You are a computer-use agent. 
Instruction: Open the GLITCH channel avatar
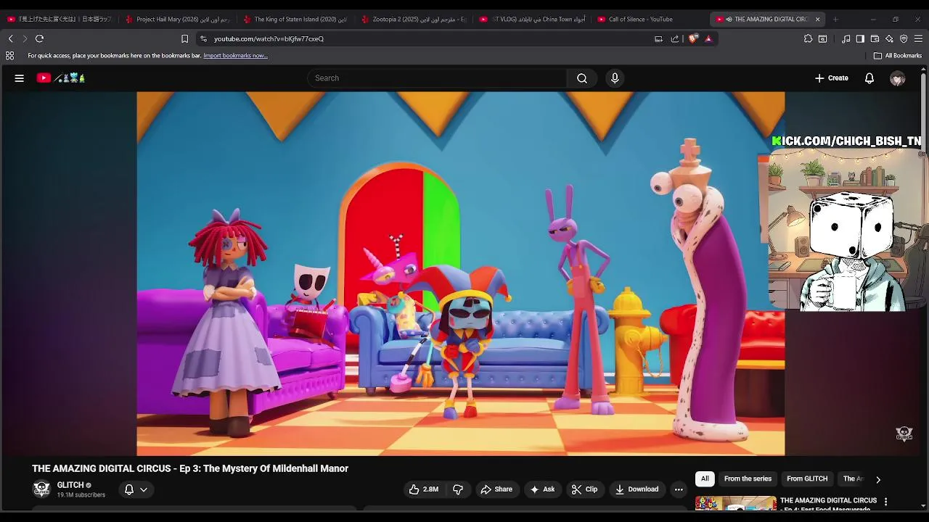[x=42, y=489]
